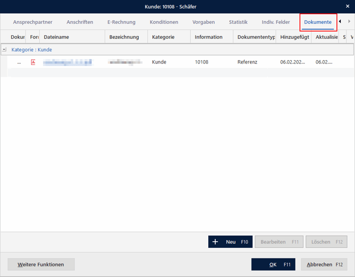Confirm the dialog with OK

(x=273, y=264)
